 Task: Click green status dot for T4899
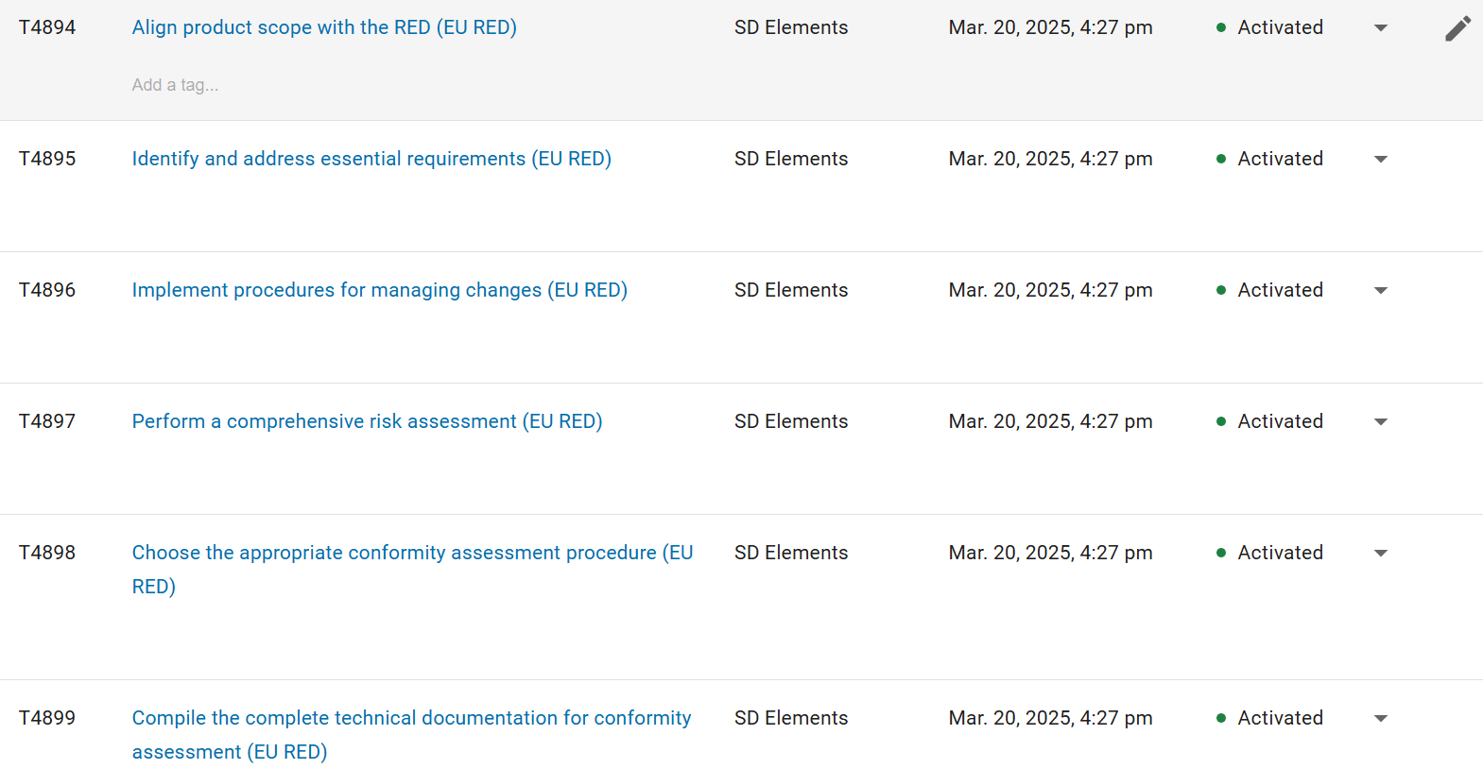pyautogui.click(x=1221, y=718)
